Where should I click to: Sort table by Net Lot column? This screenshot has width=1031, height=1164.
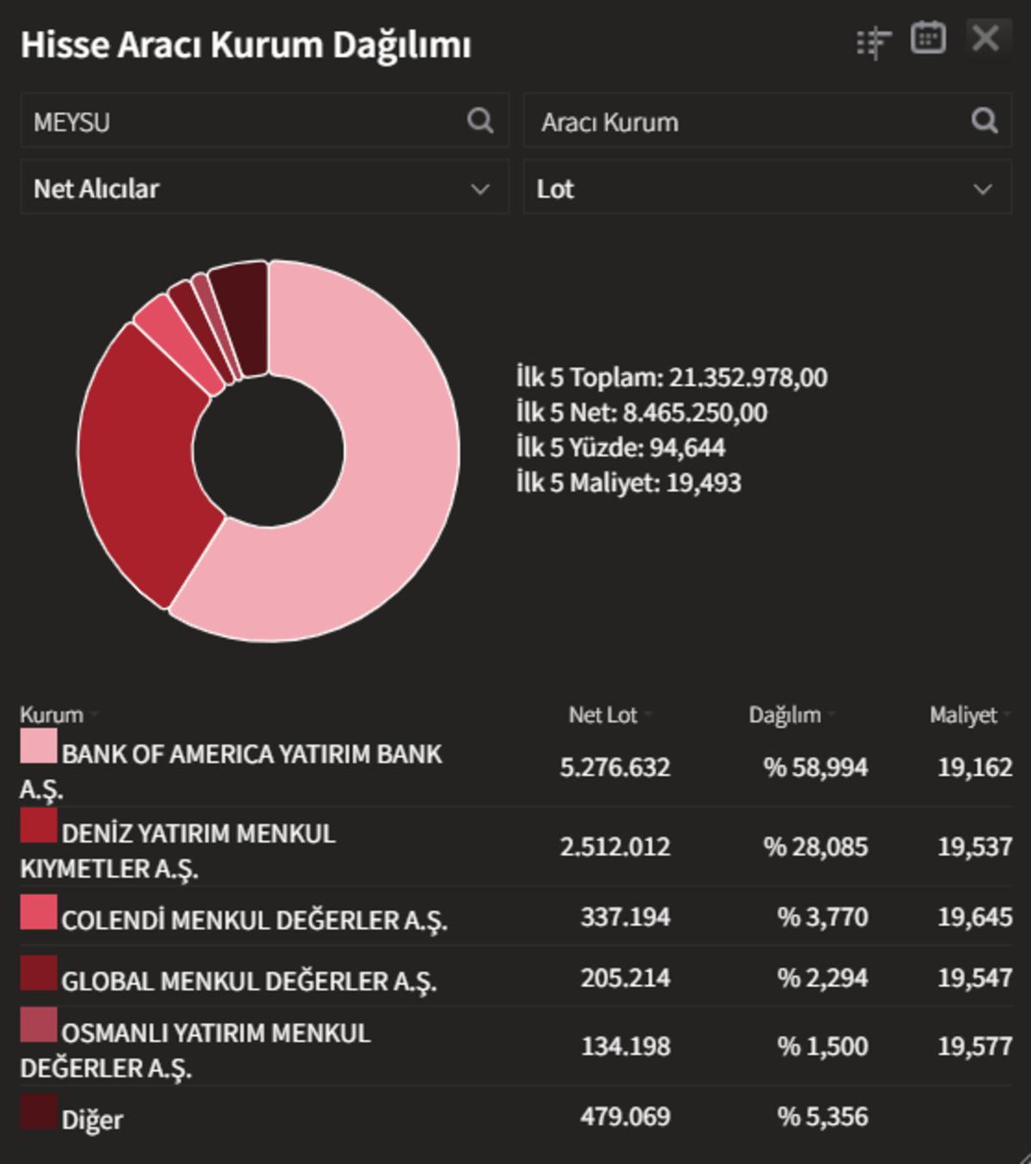pyautogui.click(x=603, y=715)
